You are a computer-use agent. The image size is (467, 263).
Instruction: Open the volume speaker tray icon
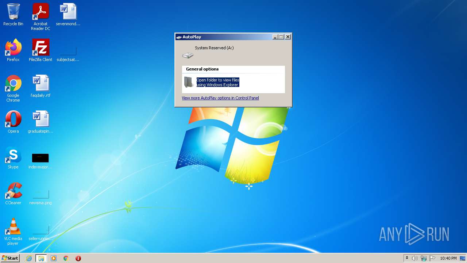415,258
